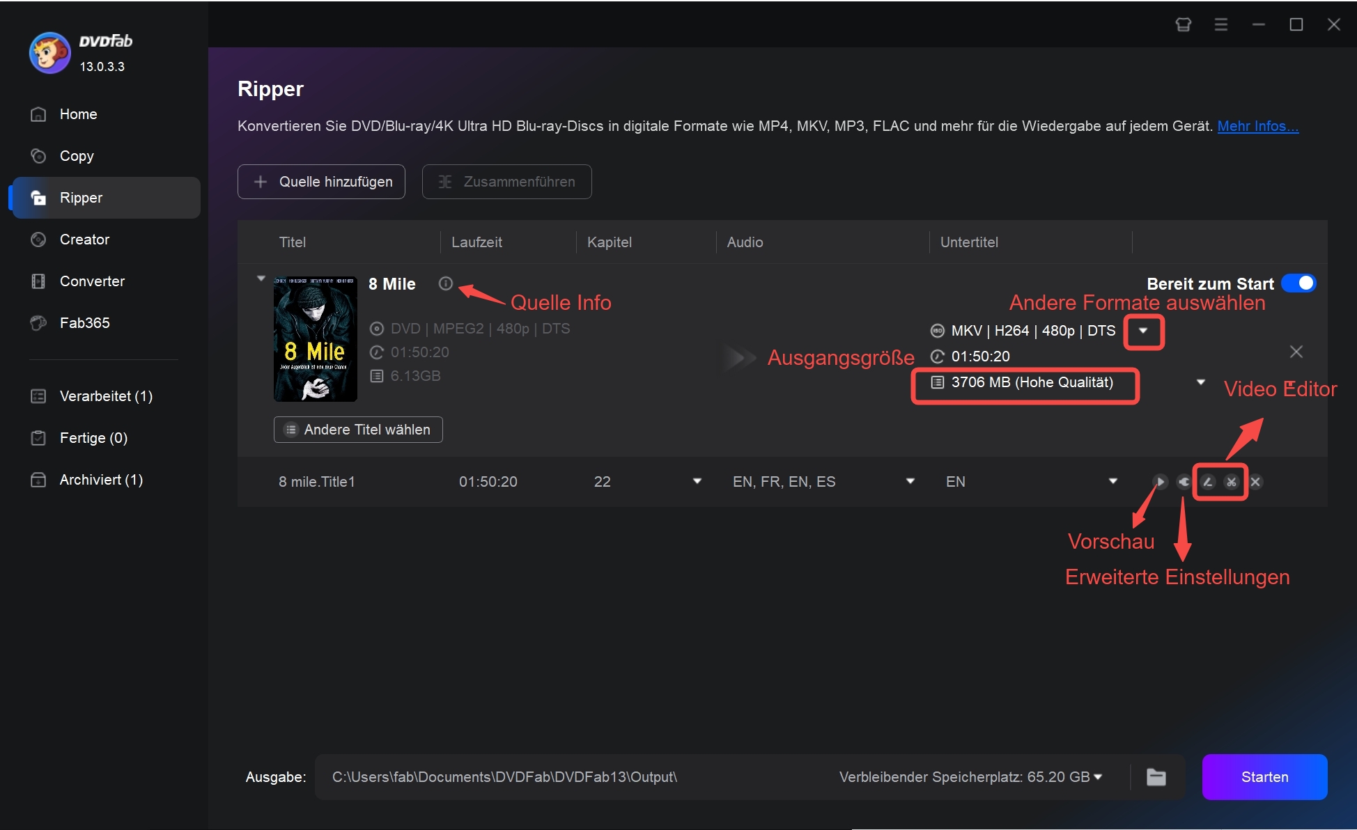
Task: Click the Audio column header
Action: click(x=745, y=242)
